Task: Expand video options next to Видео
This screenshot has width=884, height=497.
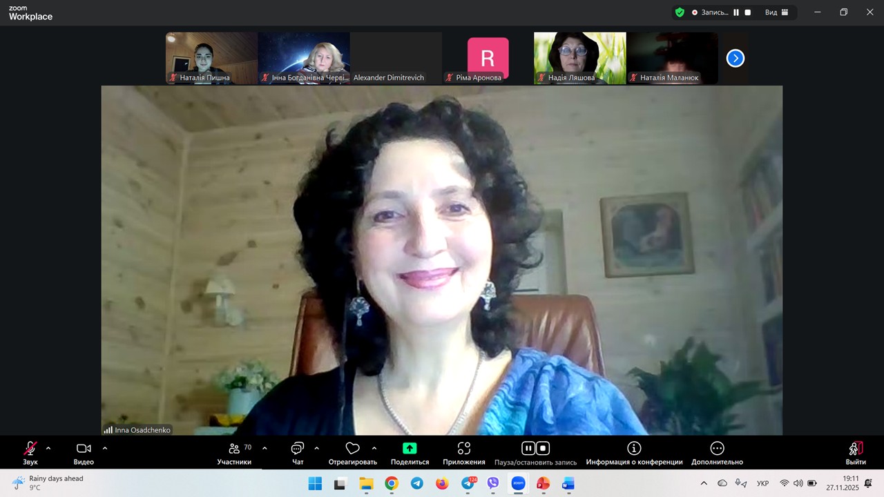Action: tap(105, 449)
